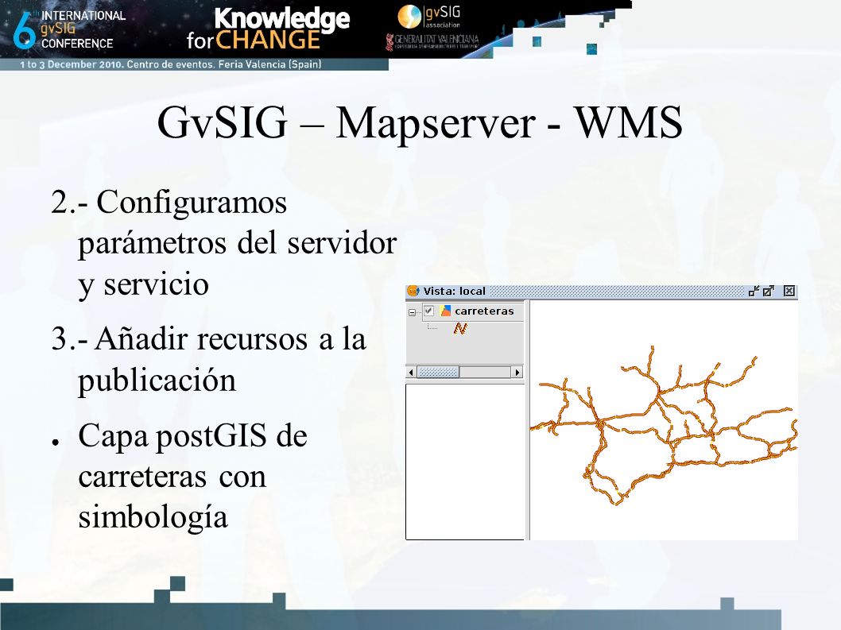Click the horizontal scrollbar thumb in layer panel
The height and width of the screenshot is (630, 841).
pyautogui.click(x=438, y=372)
